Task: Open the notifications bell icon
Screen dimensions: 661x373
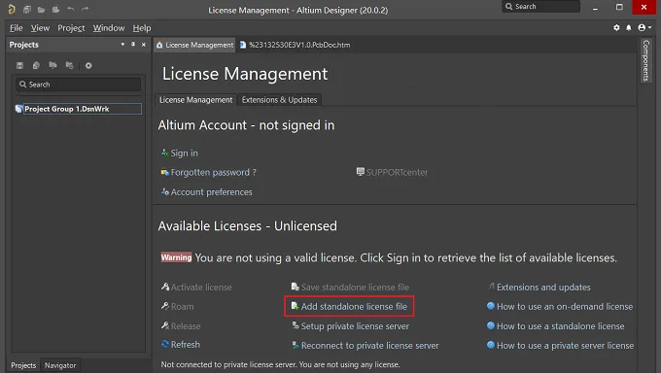Action: point(629,28)
